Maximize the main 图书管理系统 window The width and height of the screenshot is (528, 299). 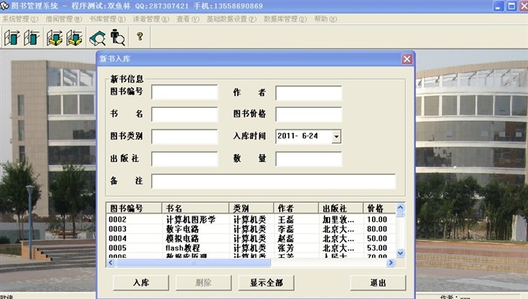[x=511, y=6]
